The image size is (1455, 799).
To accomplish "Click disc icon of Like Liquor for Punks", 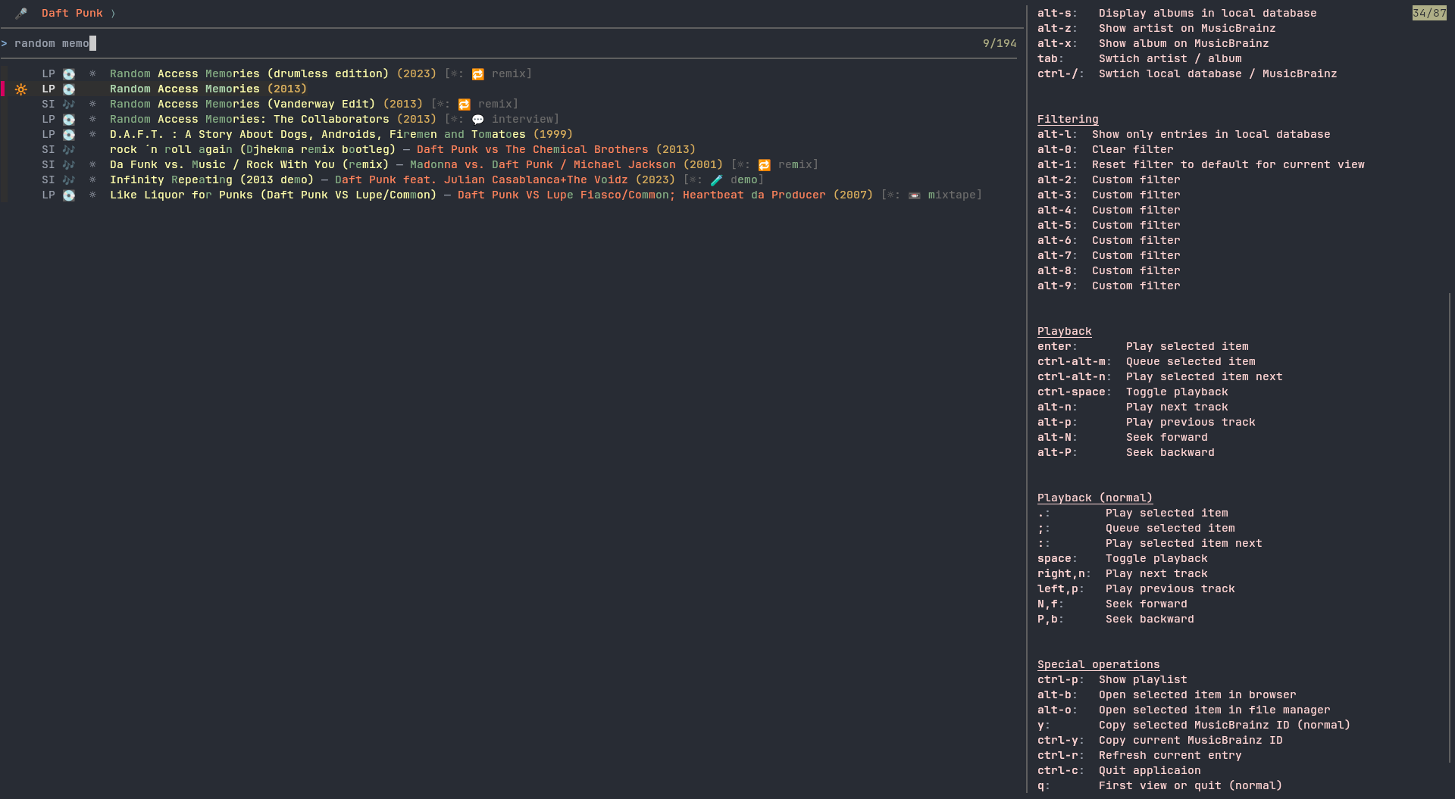I will click(x=69, y=195).
